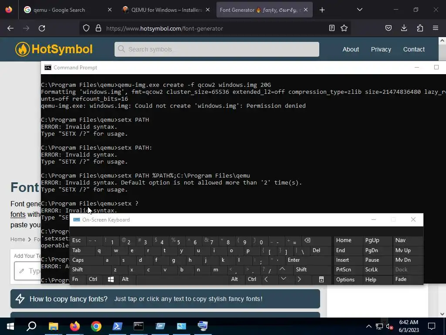This screenshot has width=446, height=335.
Task: Open the reader view icon
Action: point(331,28)
